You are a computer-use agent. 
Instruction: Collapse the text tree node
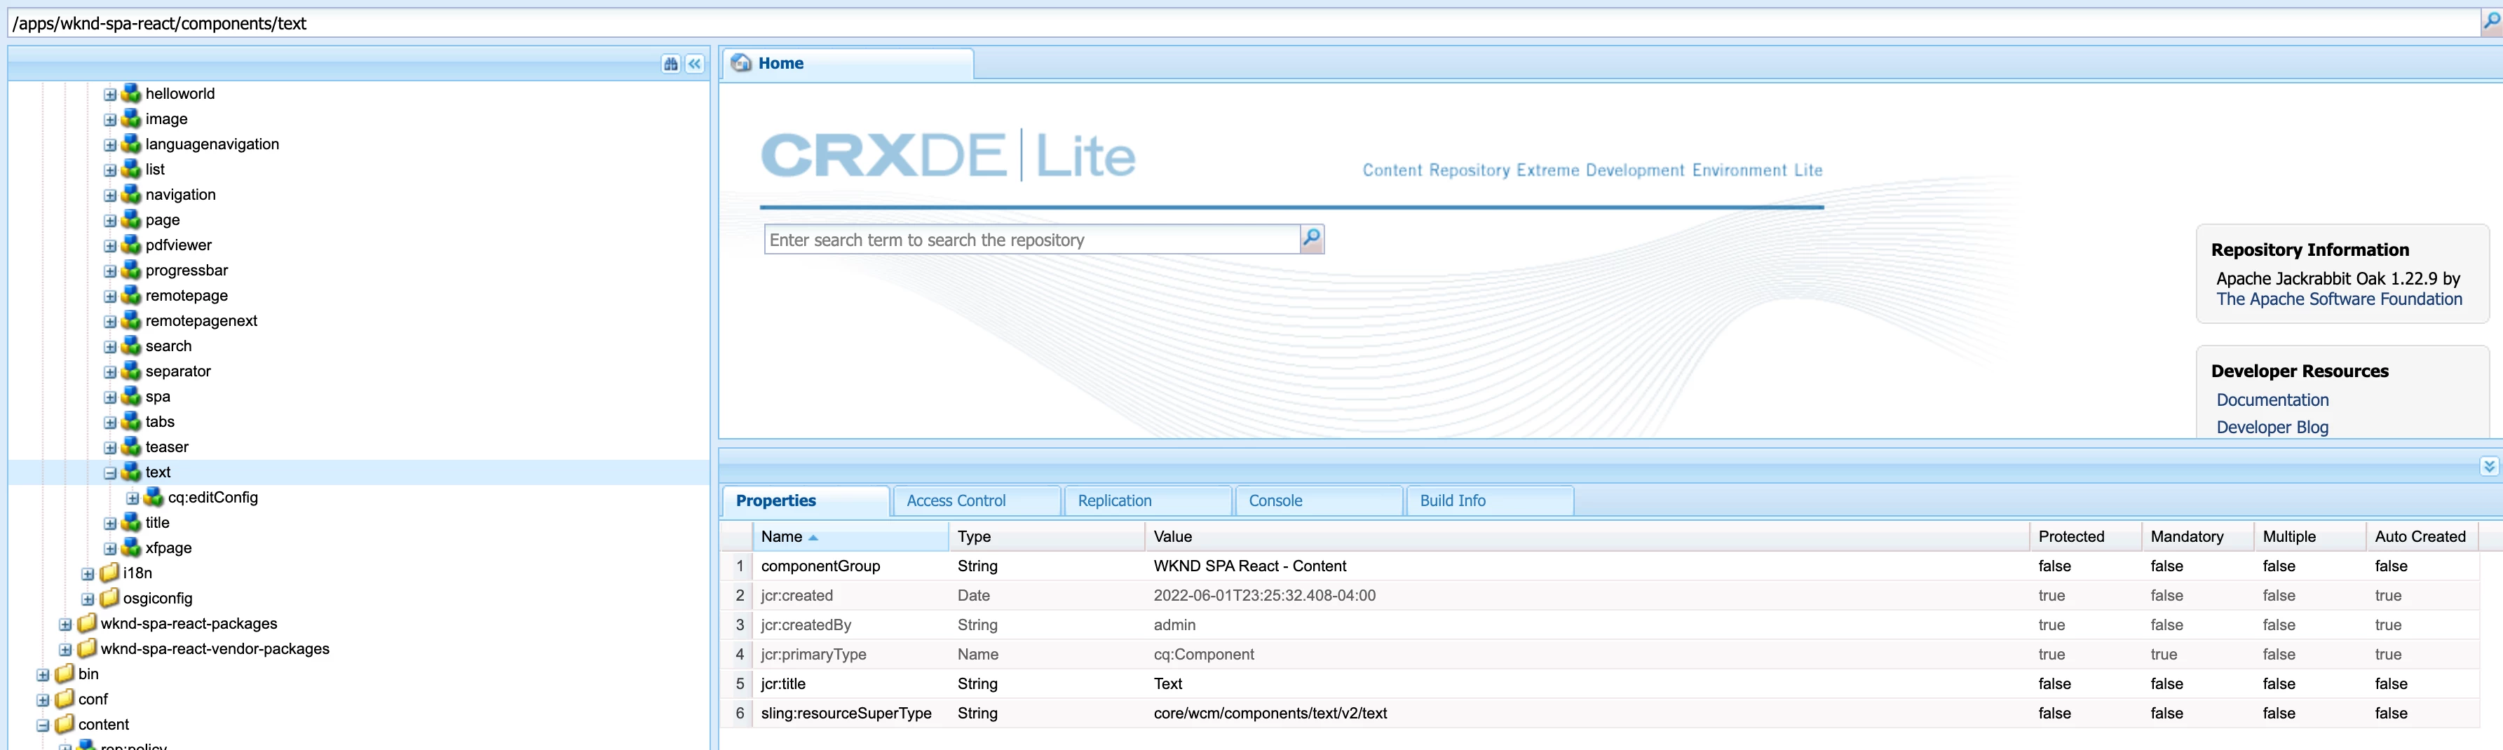coord(110,473)
